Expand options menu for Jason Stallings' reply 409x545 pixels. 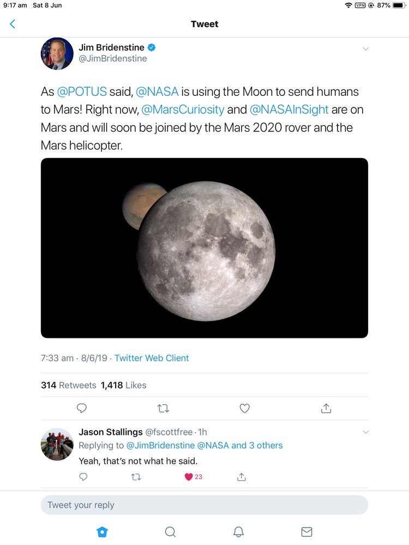tap(365, 432)
